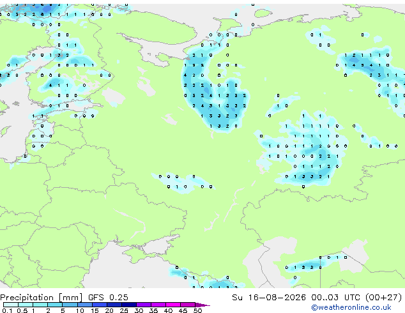Select the legend swatch between 10 and 15

(84, 305)
